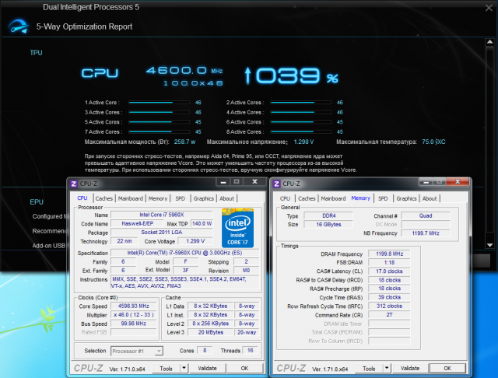The image size is (498, 378).
Task: Select CPU tab in left CPU-Z window
Action: [x=82, y=198]
